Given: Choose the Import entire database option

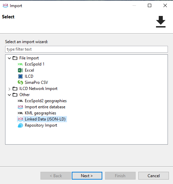Looking at the screenshot, I should [45, 107].
